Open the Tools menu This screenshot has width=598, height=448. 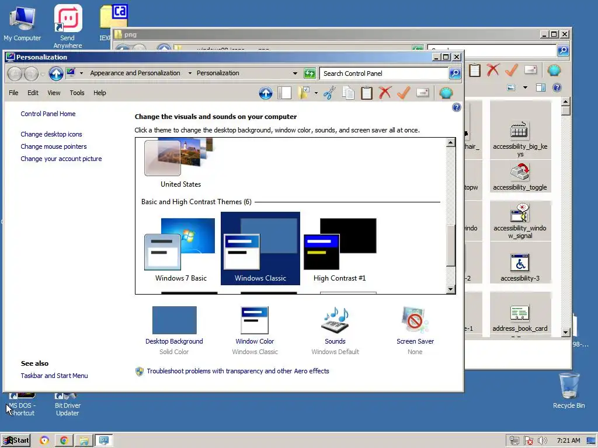point(77,93)
